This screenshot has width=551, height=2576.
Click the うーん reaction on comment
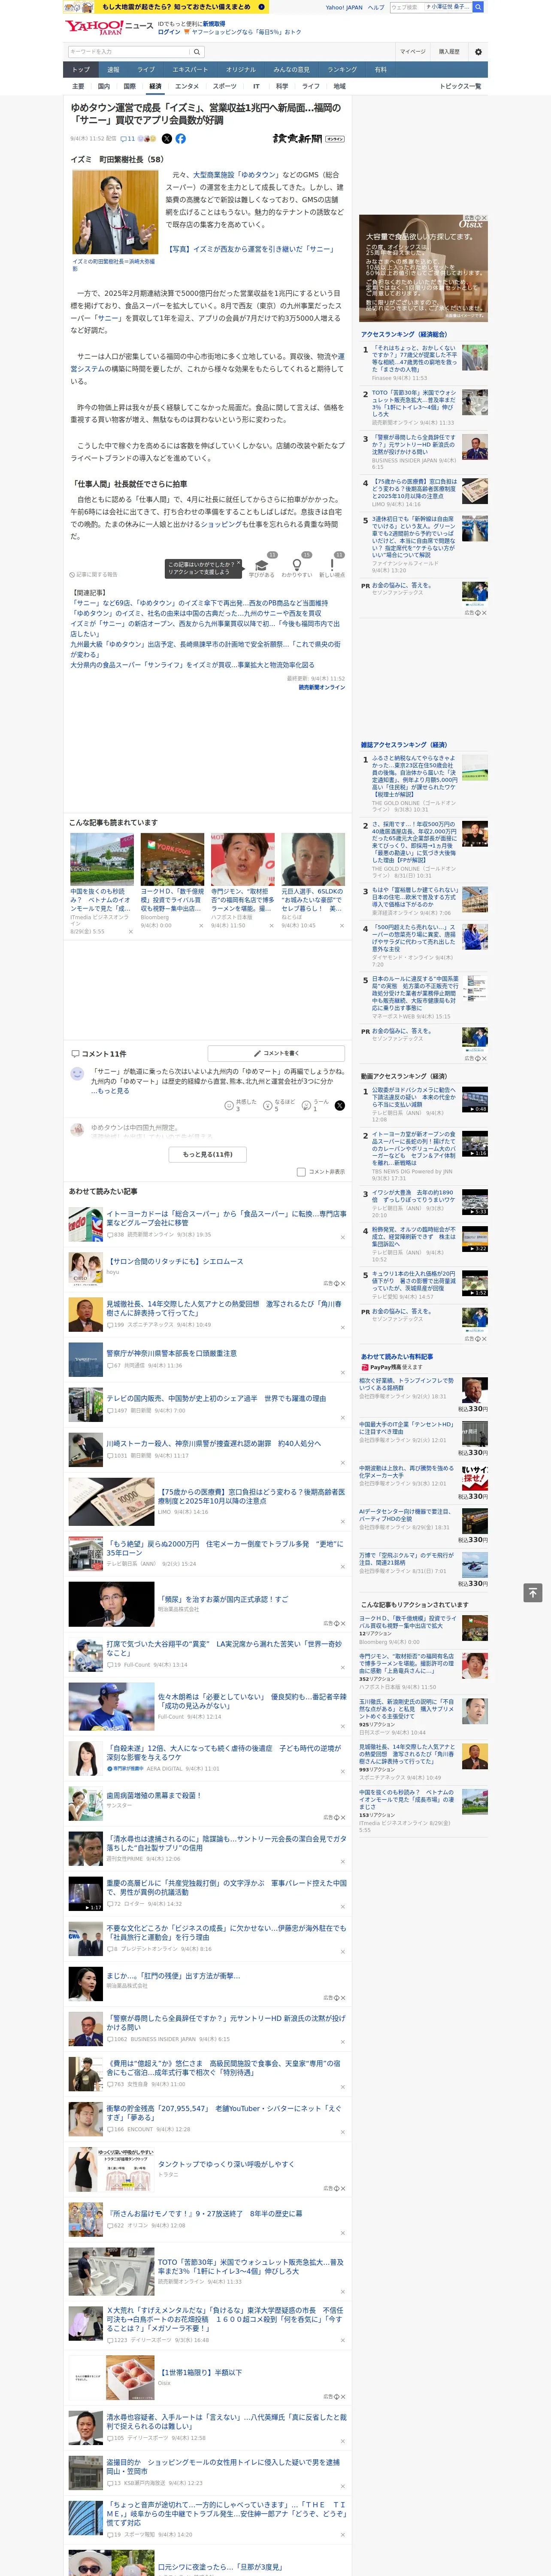[x=316, y=1105]
